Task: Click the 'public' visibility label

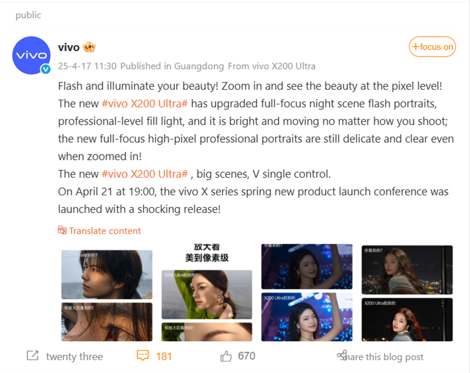Action: tap(28, 15)
